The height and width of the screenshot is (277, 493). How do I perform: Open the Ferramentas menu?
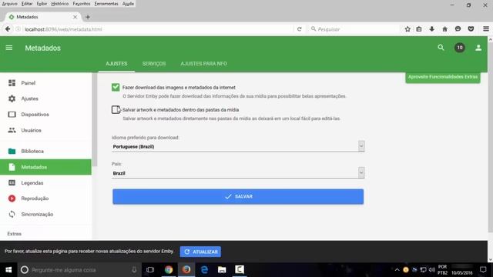pyautogui.click(x=106, y=4)
